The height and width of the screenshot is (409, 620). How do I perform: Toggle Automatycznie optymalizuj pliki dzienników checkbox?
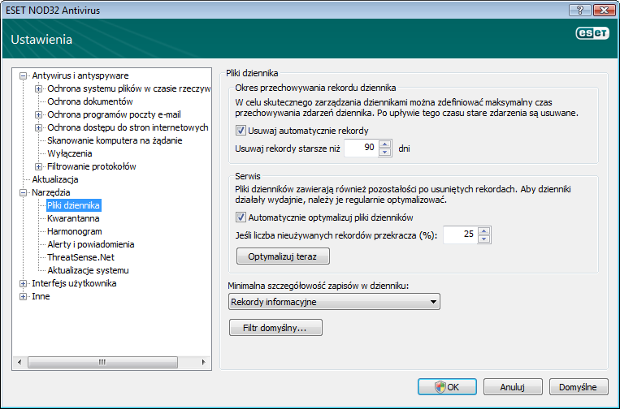[x=241, y=217]
